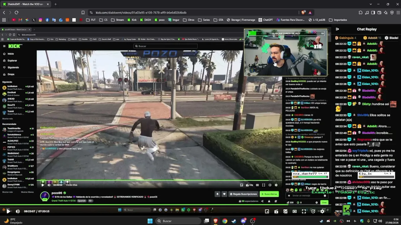The height and width of the screenshot is (225, 401).
Task: Open the Gmail bookmark icon
Action: point(20,20)
